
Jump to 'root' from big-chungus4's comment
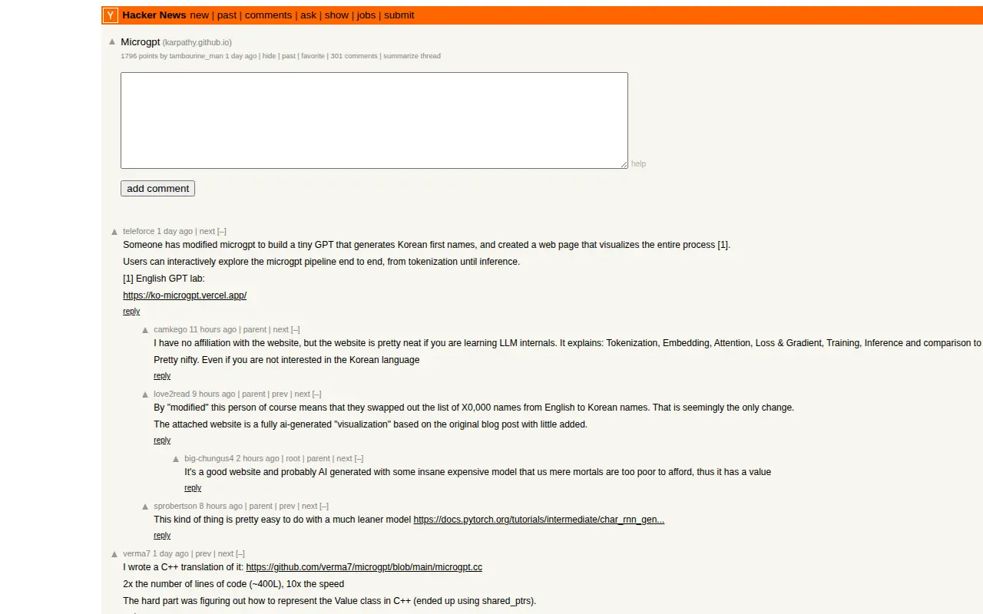point(293,458)
